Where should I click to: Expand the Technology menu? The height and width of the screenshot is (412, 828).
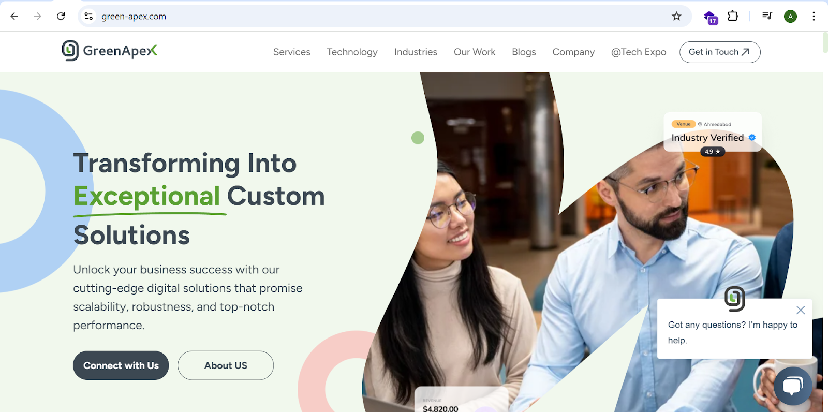(352, 52)
